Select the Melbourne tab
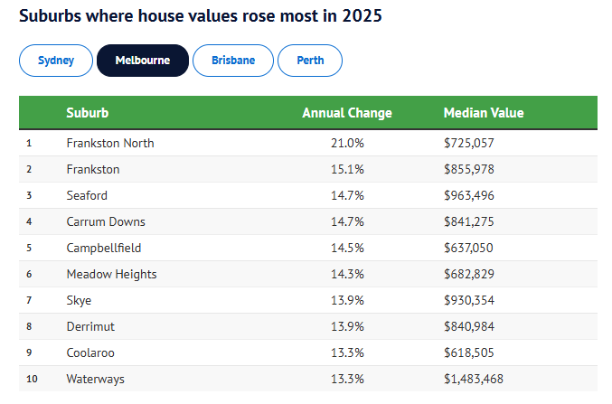The height and width of the screenshot is (404, 612). (x=143, y=61)
